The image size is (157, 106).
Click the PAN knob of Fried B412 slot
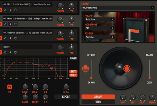coord(71,34)
